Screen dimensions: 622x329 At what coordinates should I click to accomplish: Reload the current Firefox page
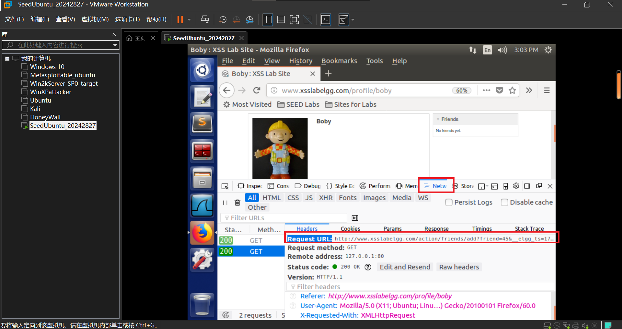tap(257, 90)
